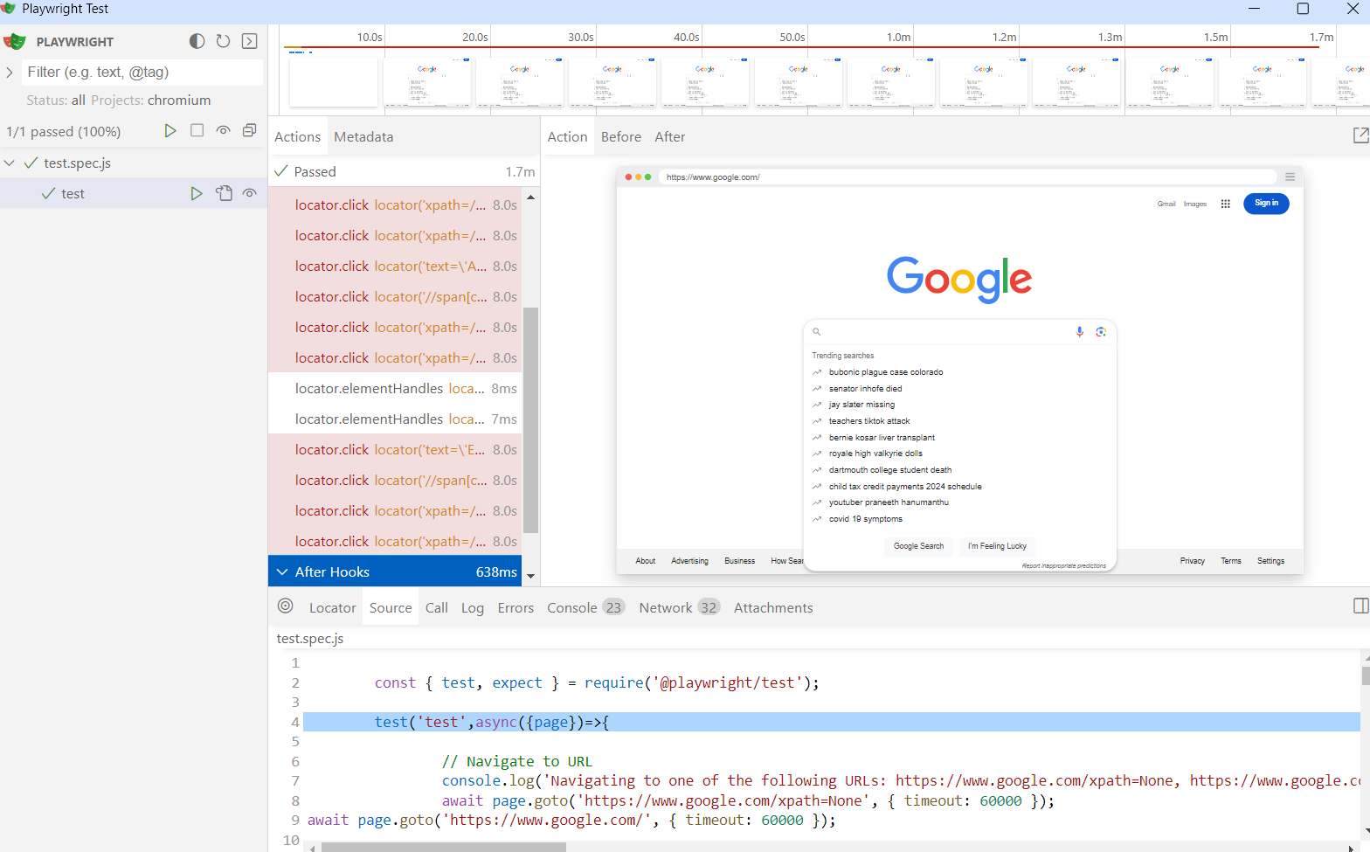Toggle watch all eye icon

[x=224, y=130]
